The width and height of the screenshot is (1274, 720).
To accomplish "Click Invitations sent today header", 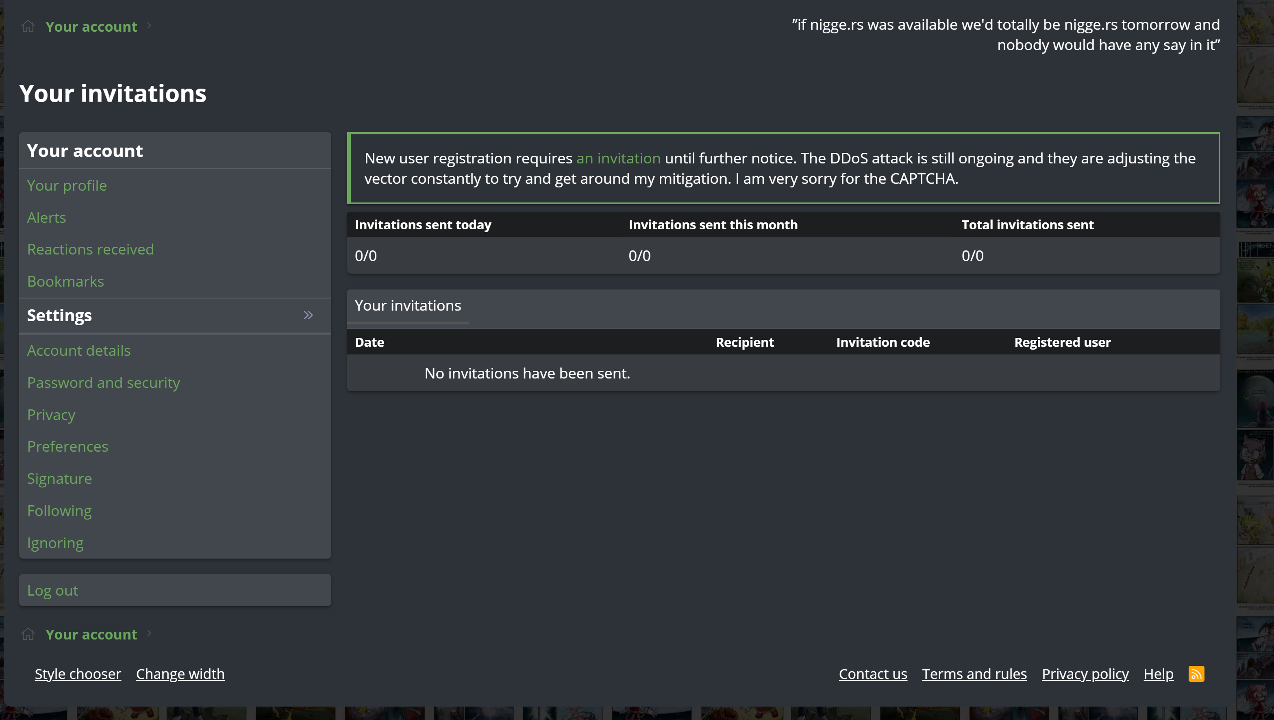I will [423, 225].
